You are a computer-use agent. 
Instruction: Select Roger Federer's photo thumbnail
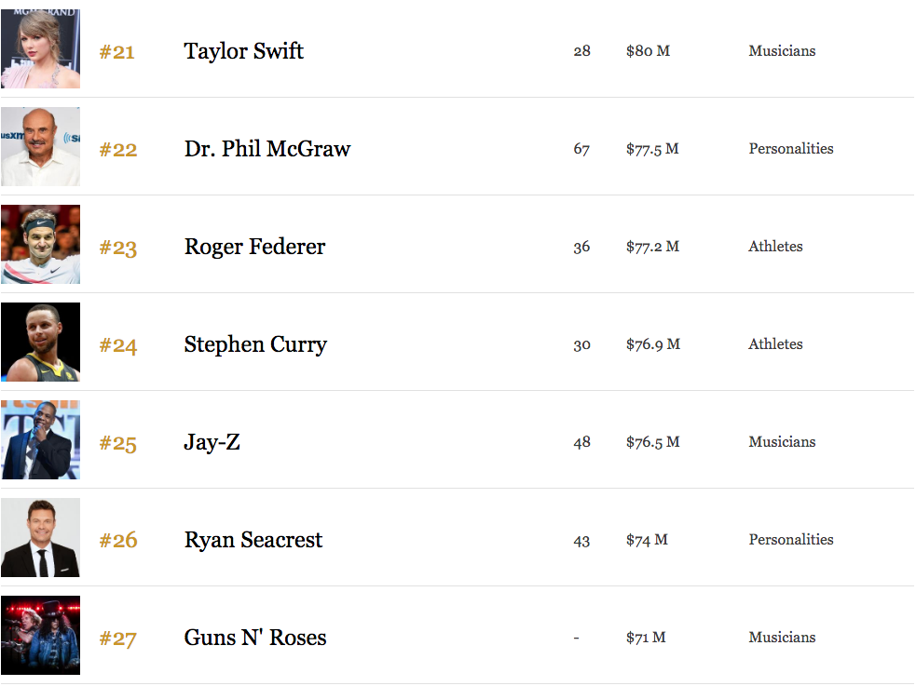coord(40,245)
